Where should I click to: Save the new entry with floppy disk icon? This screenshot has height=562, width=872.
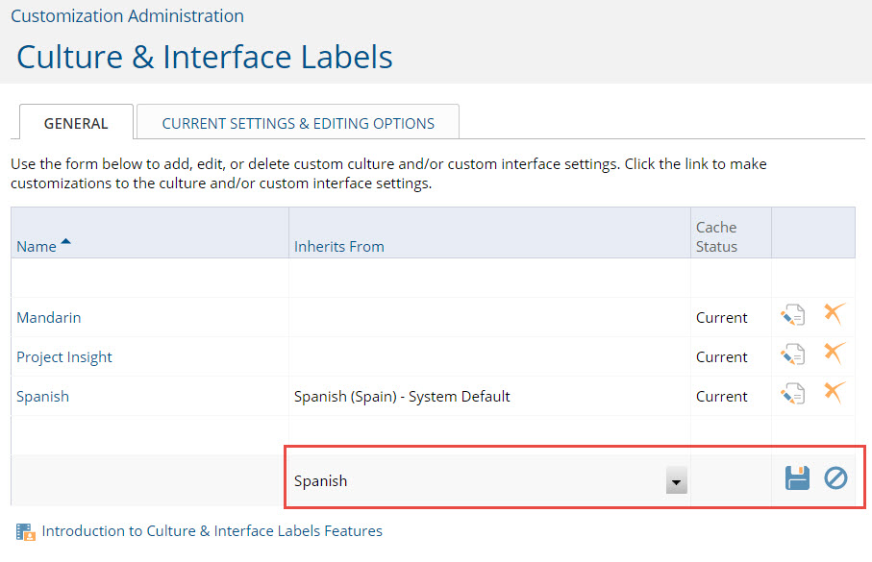pyautogui.click(x=797, y=478)
